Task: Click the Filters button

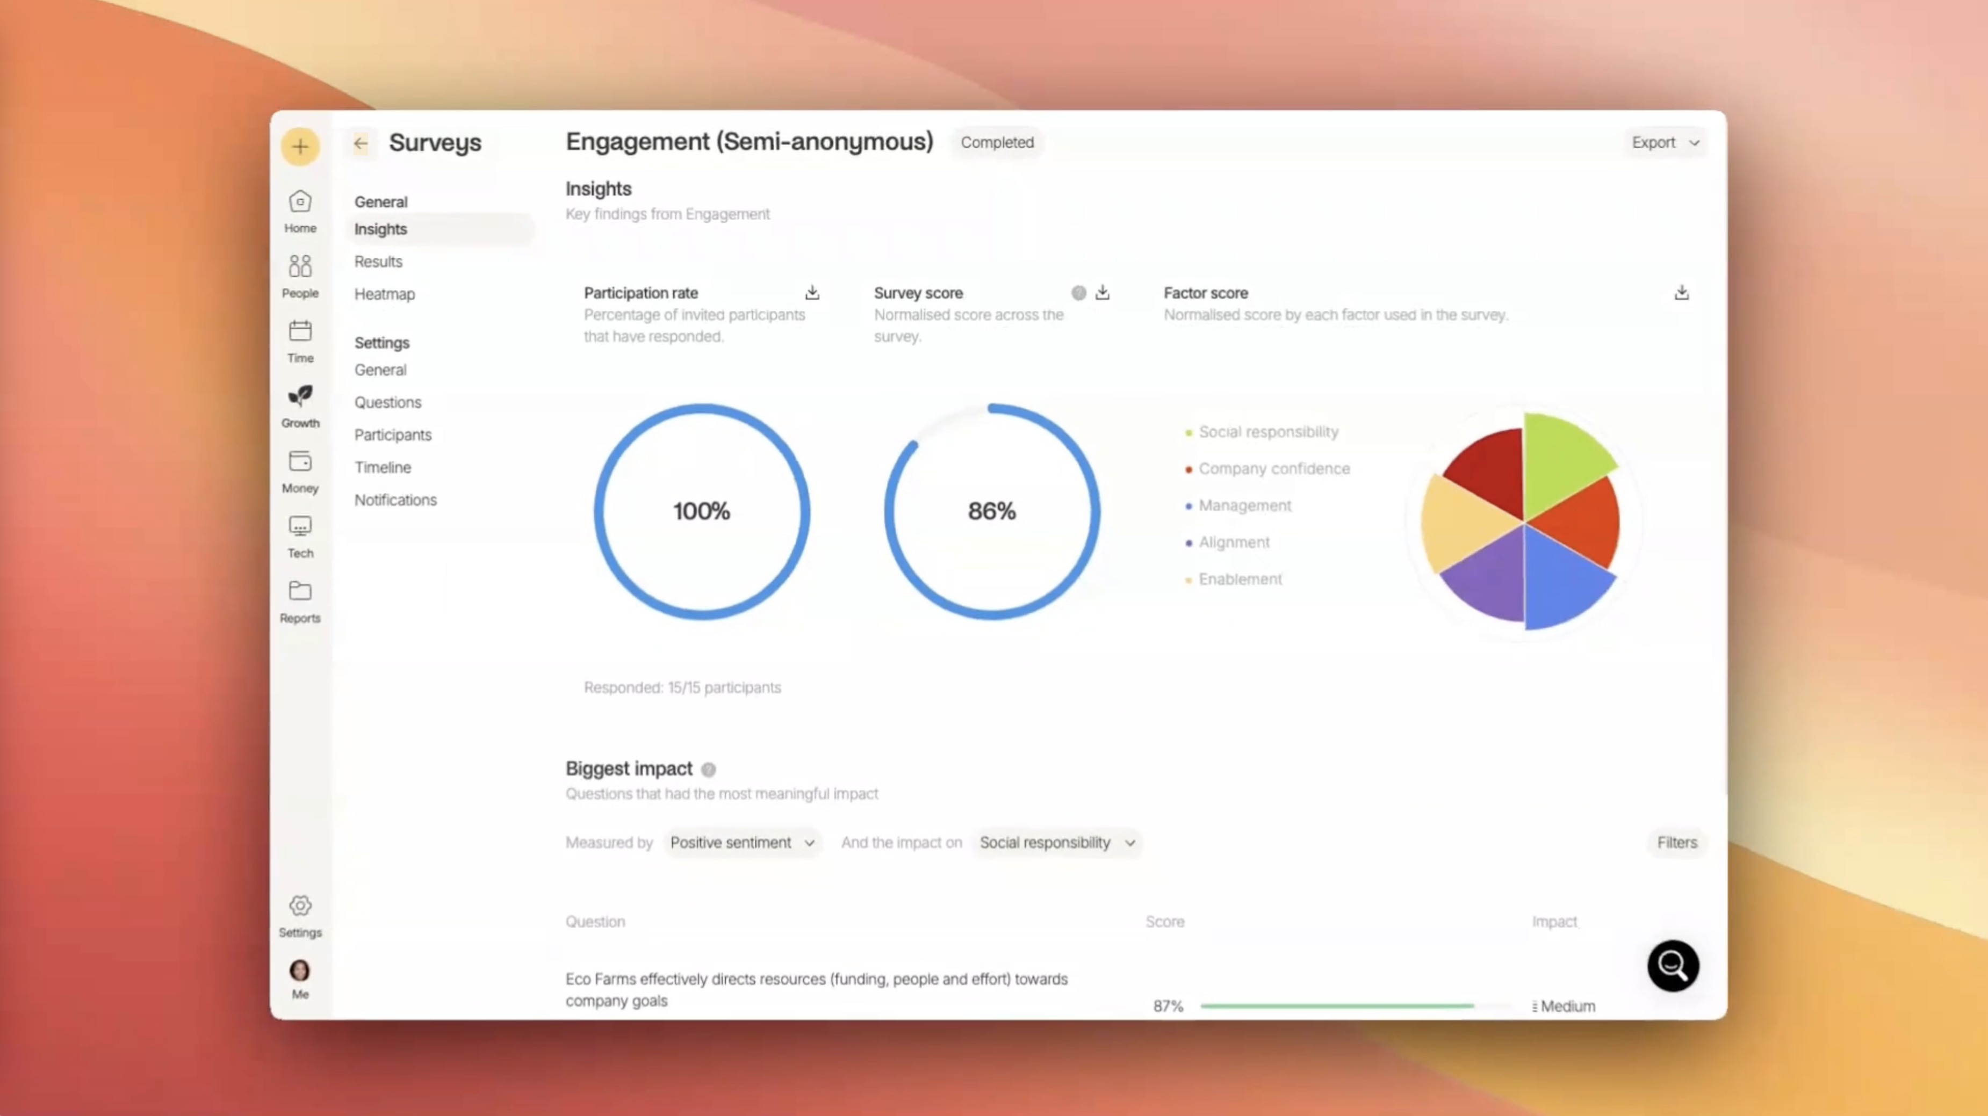Action: click(1677, 843)
